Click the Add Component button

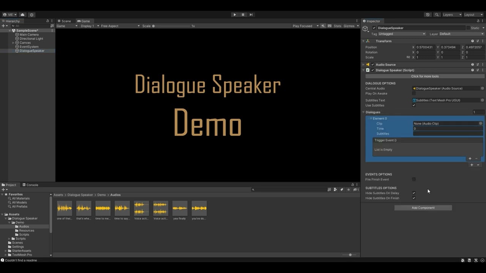pos(423,208)
